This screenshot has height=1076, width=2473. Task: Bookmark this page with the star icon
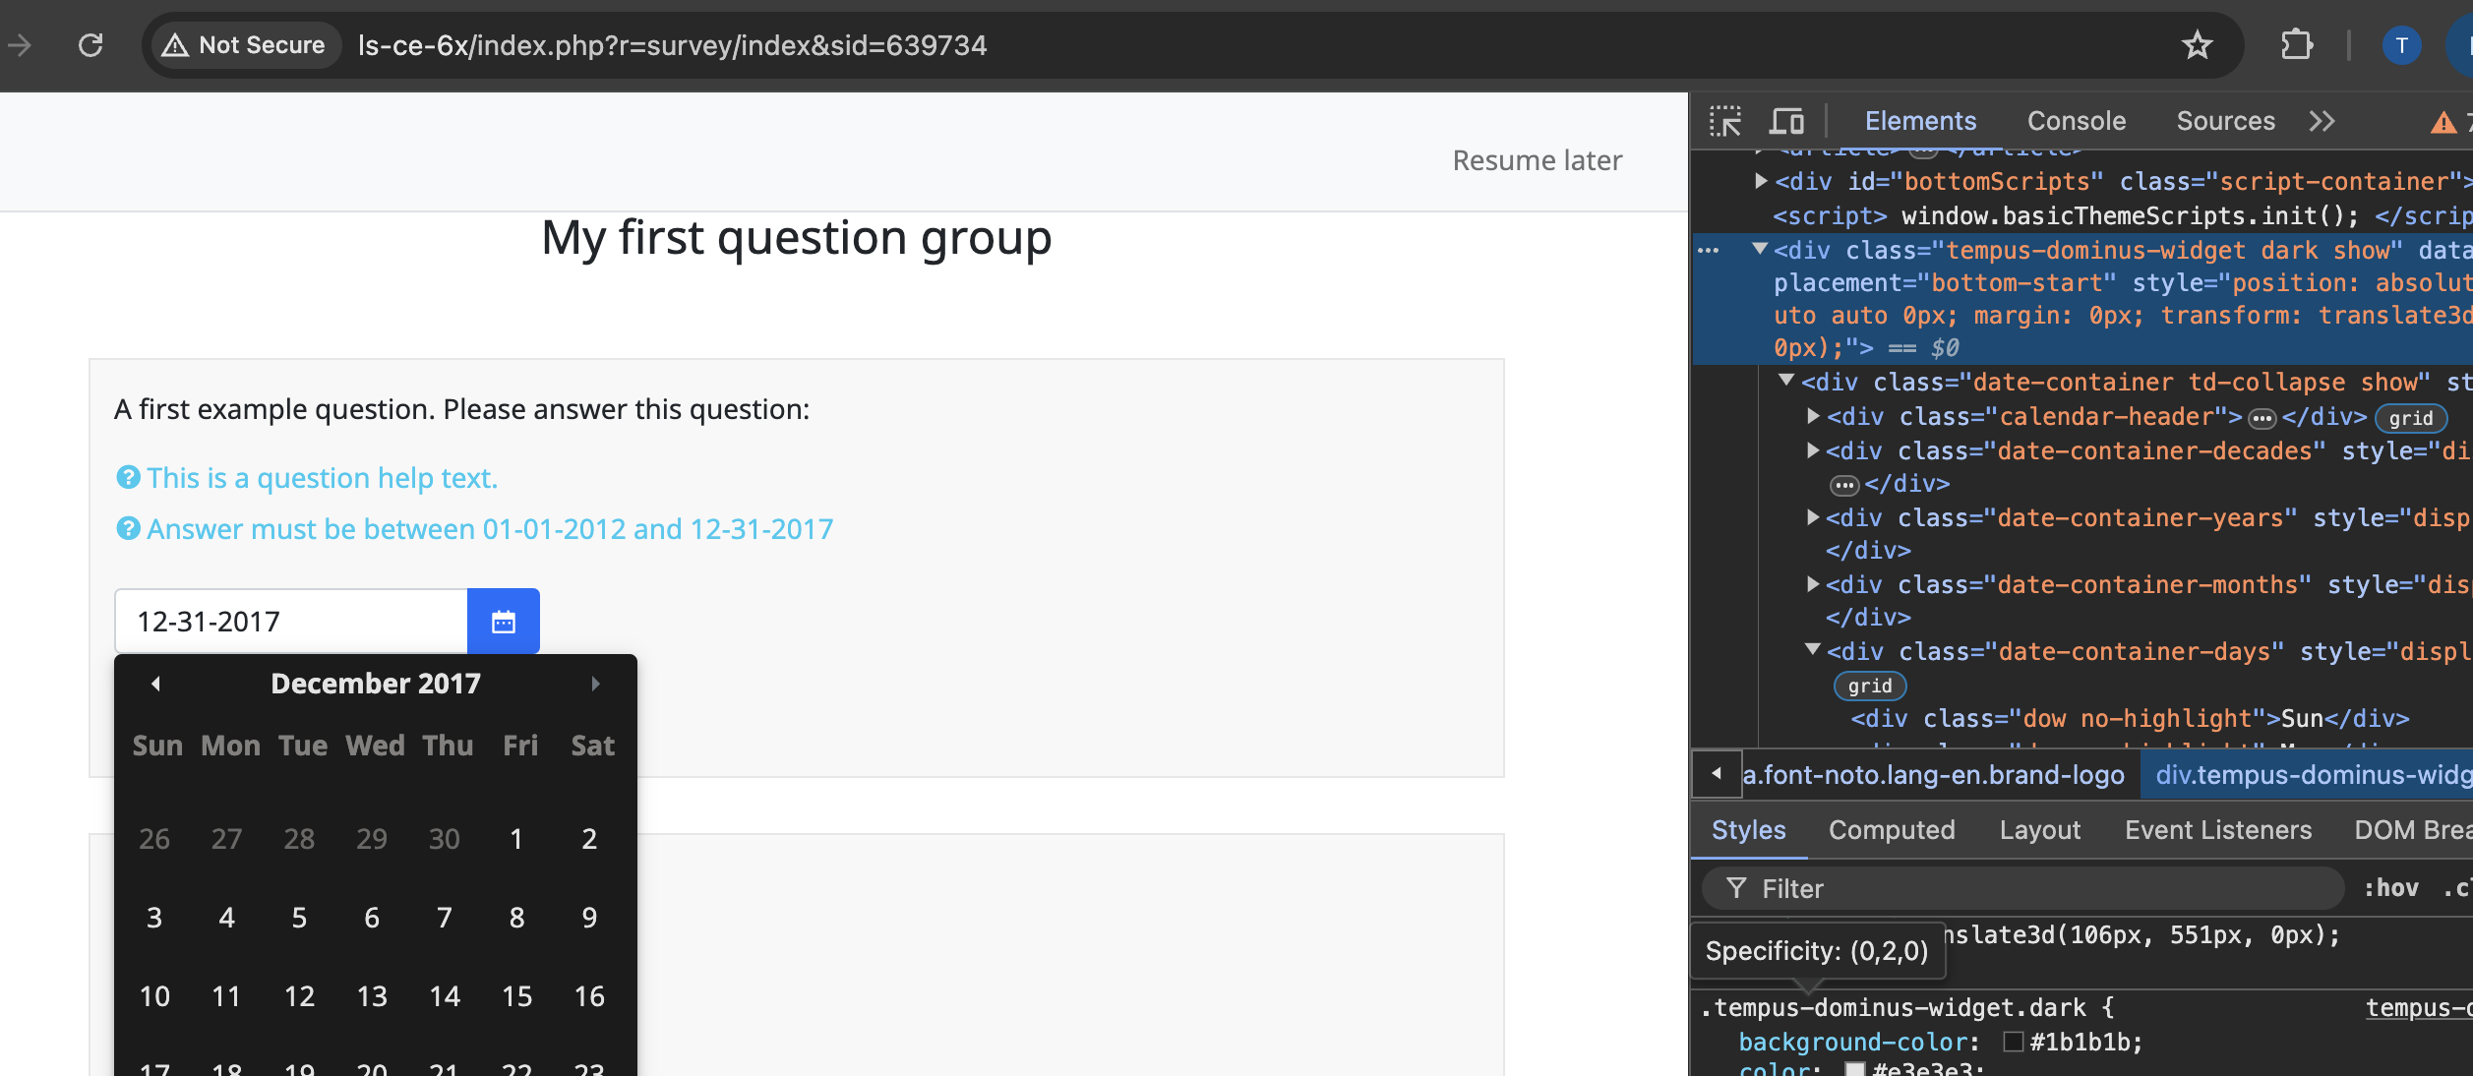click(x=2197, y=45)
